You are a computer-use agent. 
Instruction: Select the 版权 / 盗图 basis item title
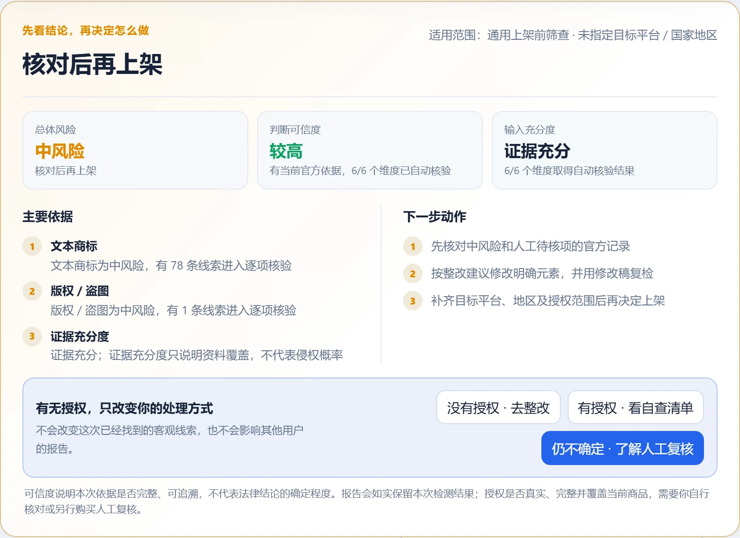pos(80,291)
